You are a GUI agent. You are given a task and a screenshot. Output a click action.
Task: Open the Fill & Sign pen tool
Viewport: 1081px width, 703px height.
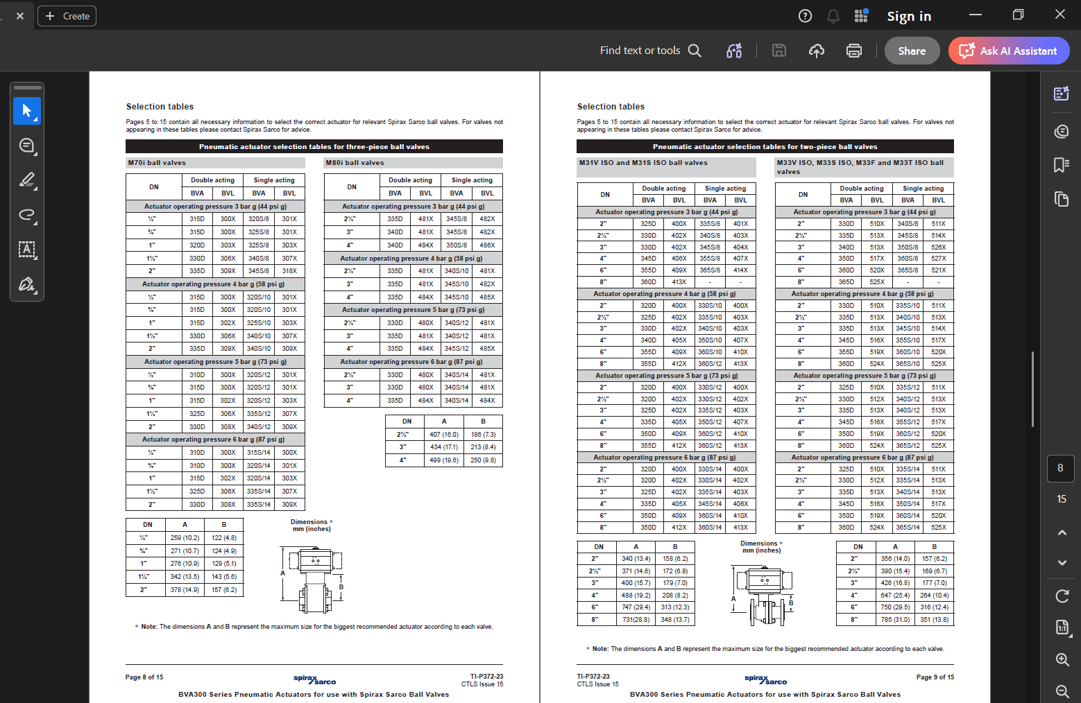click(x=27, y=284)
